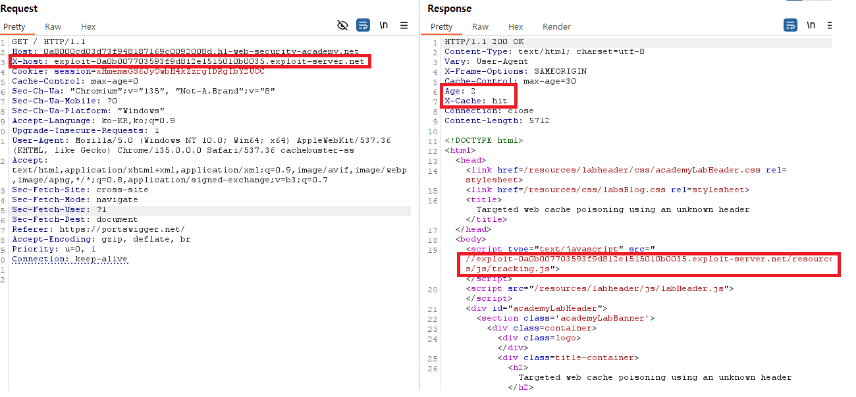This screenshot has width=856, height=397.
Task: Toggle the \n display in Response
Action: click(811, 26)
